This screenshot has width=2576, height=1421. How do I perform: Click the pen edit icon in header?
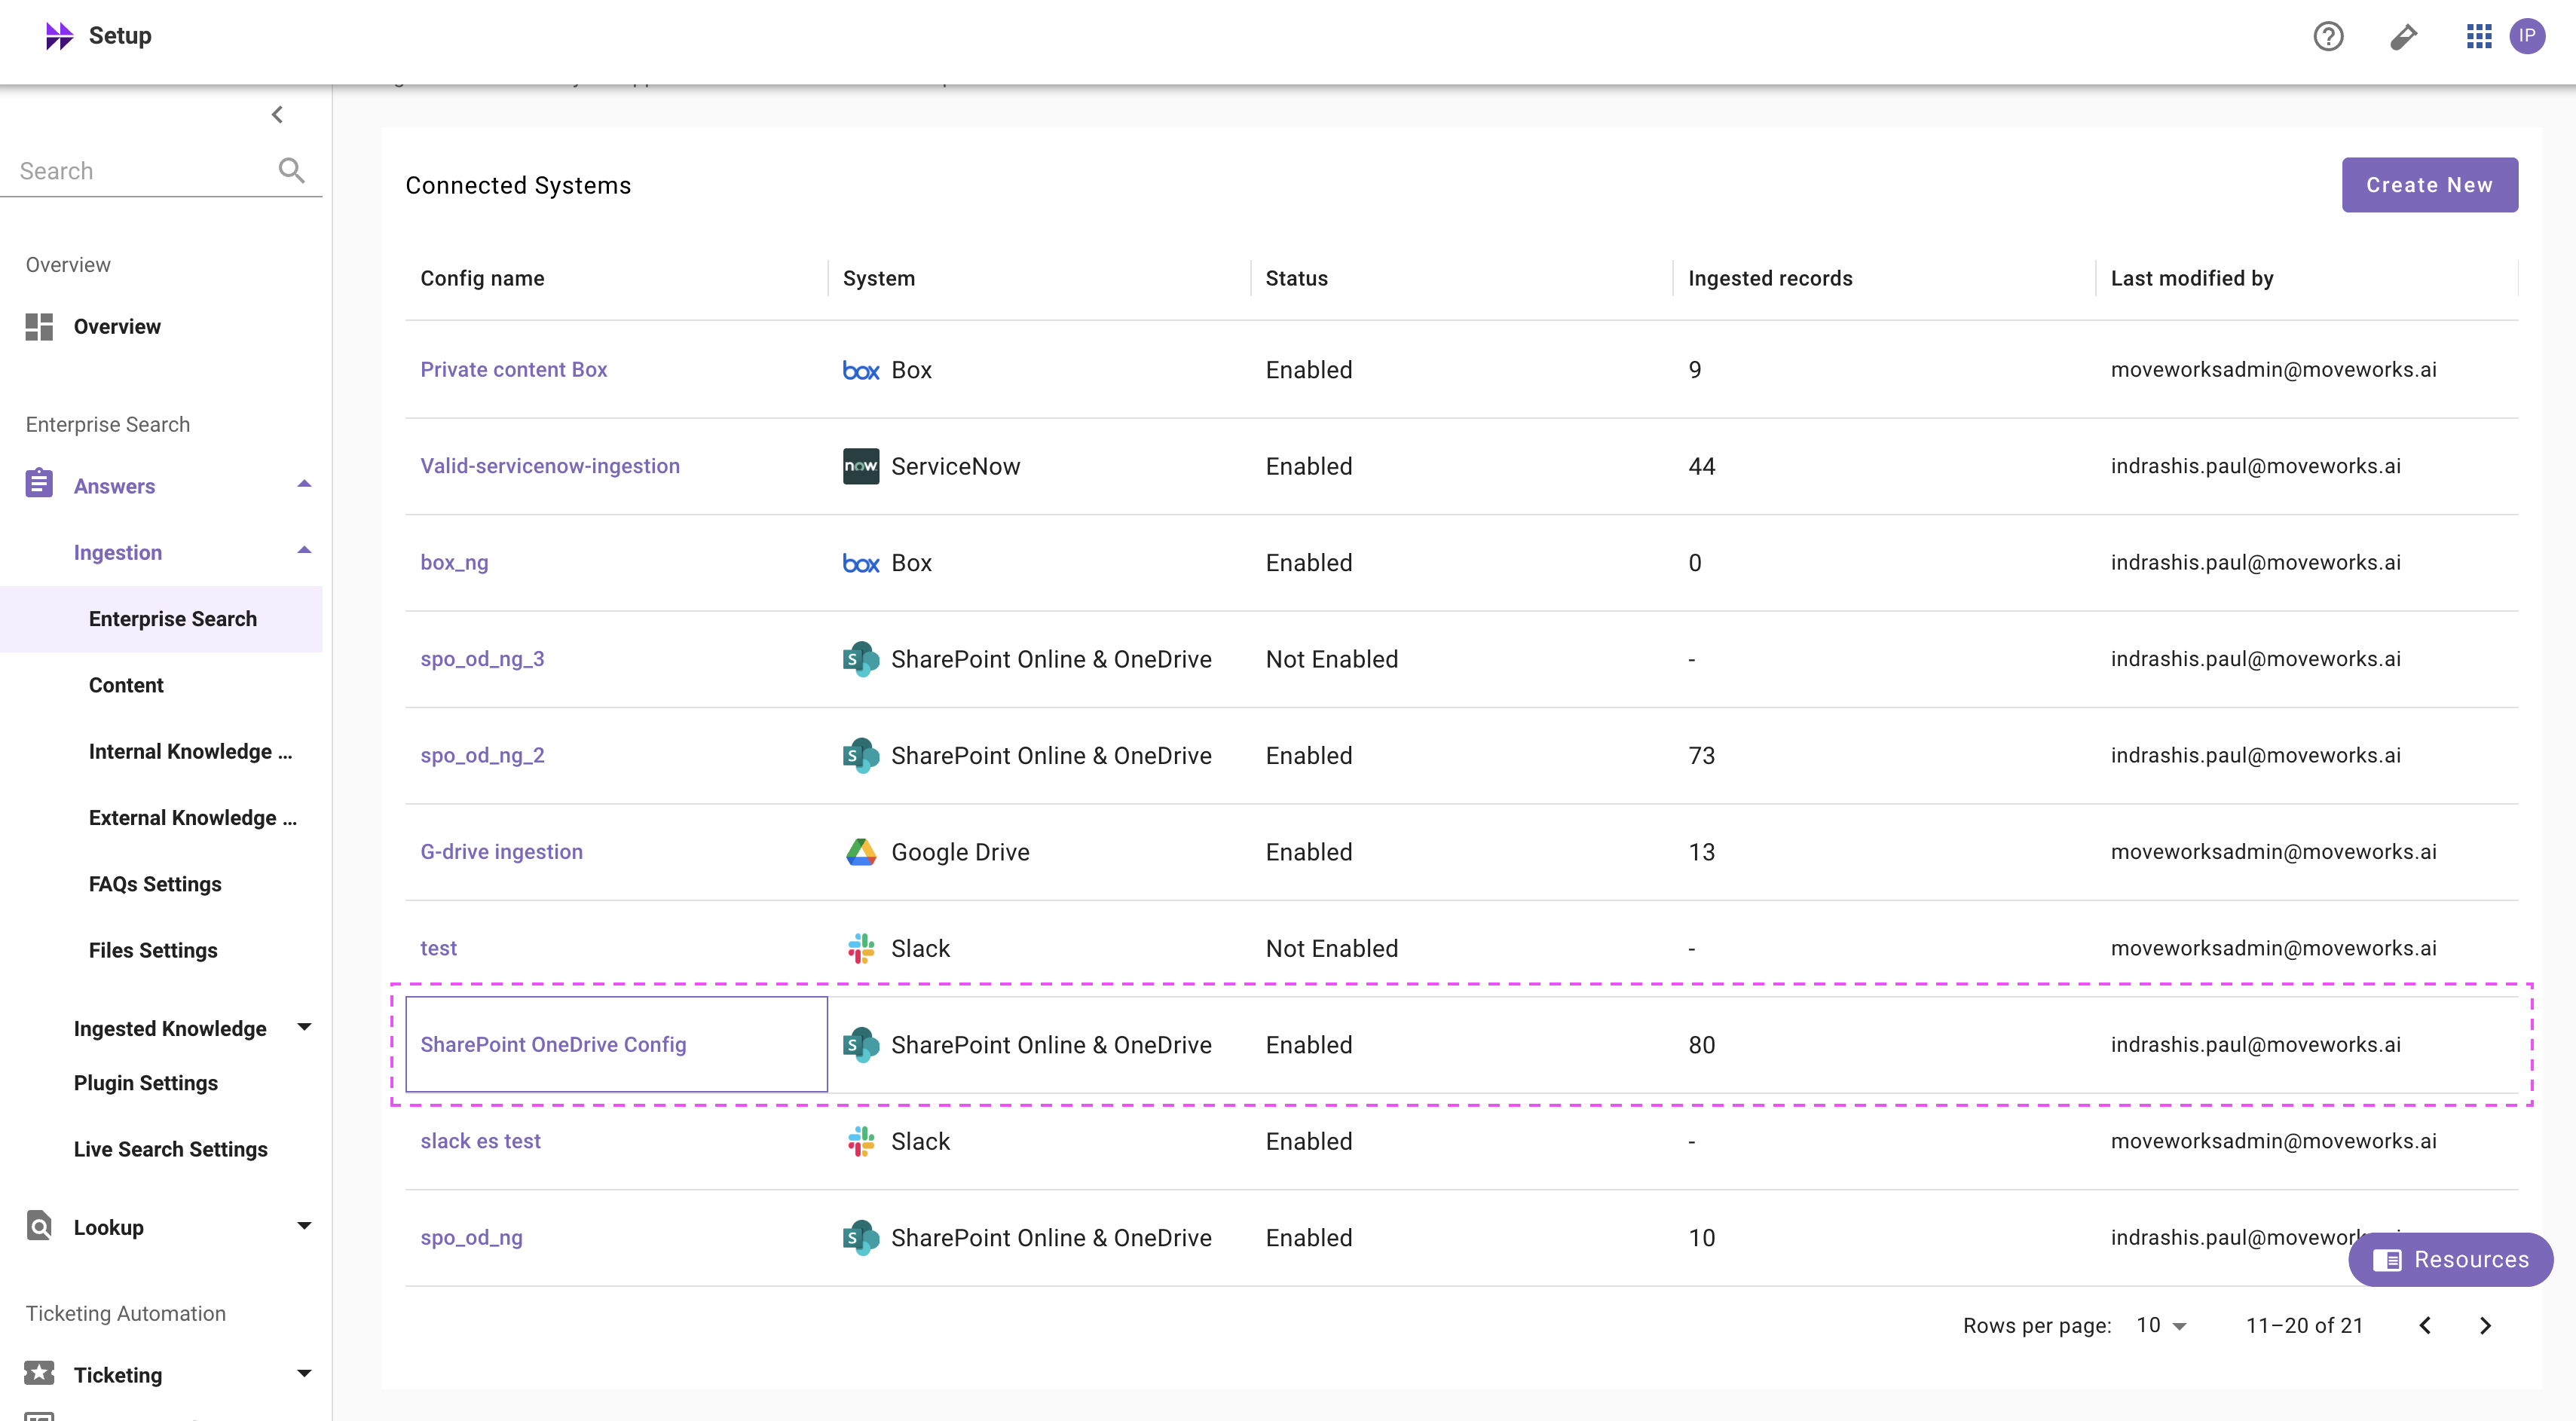pos(2403,37)
